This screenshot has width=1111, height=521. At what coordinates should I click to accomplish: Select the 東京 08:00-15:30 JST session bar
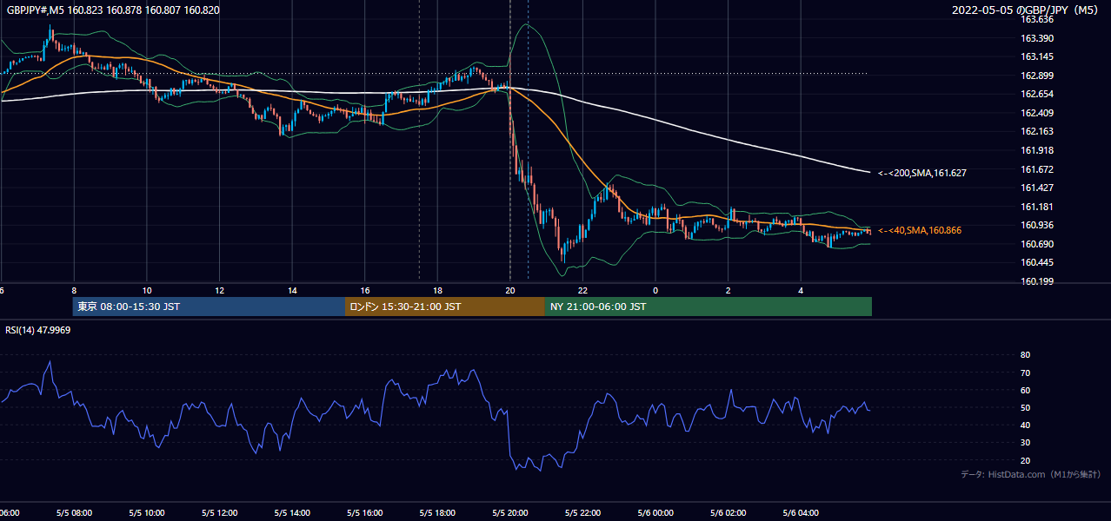(x=209, y=307)
